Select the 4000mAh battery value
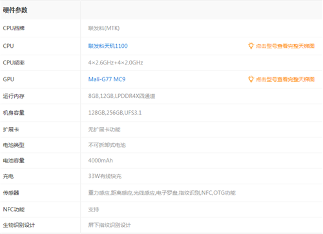The image size is (323, 234). 100,161
